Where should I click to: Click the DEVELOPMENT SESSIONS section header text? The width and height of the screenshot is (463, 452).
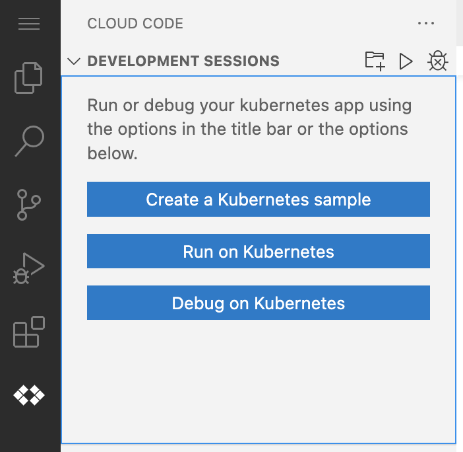point(183,61)
